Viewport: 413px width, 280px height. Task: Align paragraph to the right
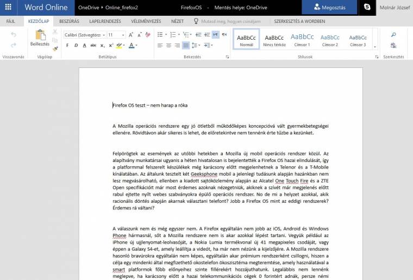pos(177,45)
